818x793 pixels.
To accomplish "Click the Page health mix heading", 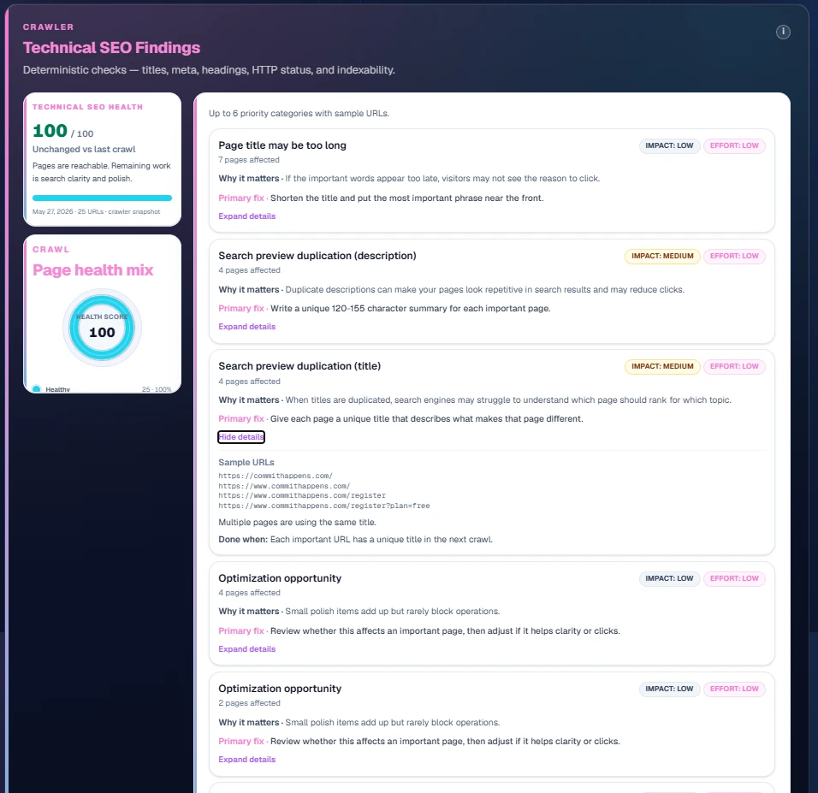I will pos(93,269).
